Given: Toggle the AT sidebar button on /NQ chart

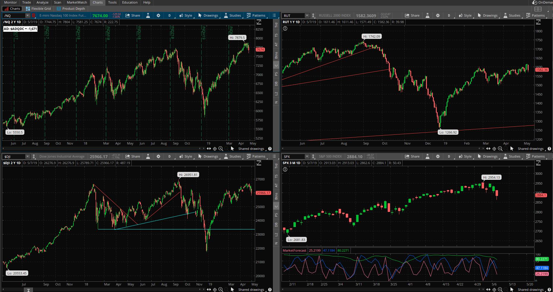Looking at the screenshot, I should pyautogui.click(x=276, y=44).
